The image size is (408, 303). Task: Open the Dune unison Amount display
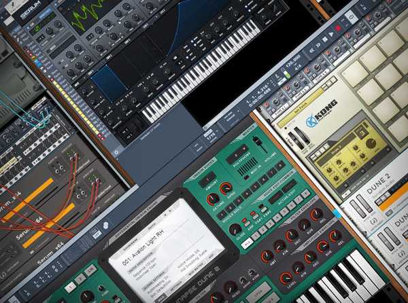(x=207, y=179)
